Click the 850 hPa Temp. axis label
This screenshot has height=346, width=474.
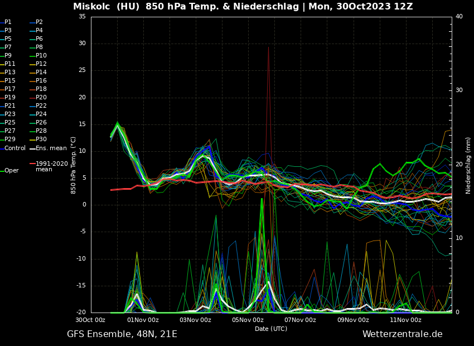click(x=74, y=165)
